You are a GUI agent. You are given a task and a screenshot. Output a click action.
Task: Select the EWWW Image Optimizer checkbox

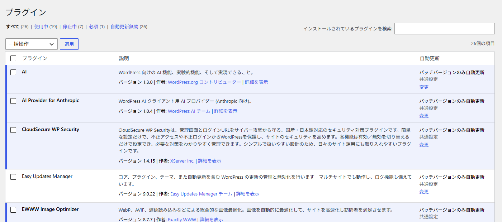click(x=13, y=210)
